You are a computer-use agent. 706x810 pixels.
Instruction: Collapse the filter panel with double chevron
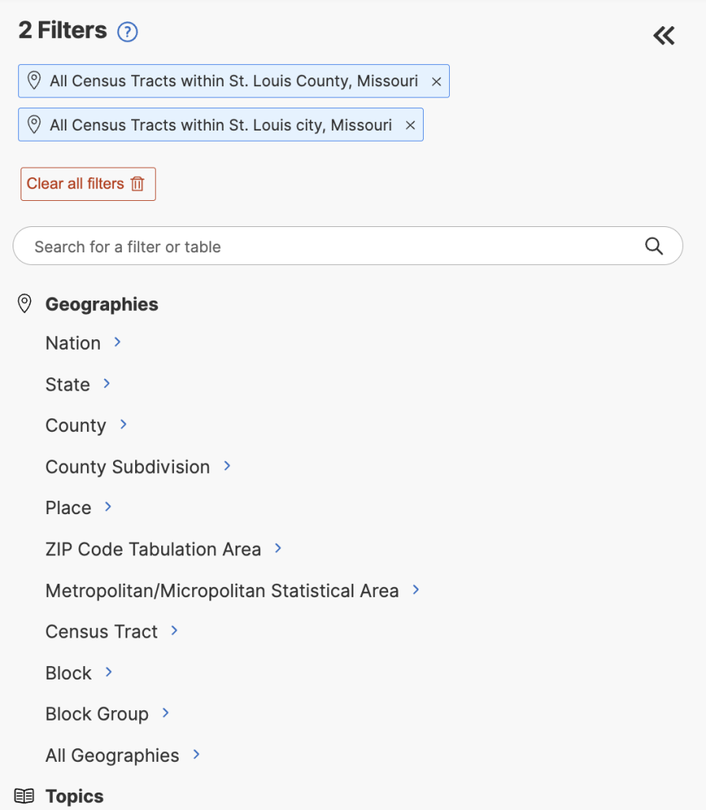(x=663, y=36)
